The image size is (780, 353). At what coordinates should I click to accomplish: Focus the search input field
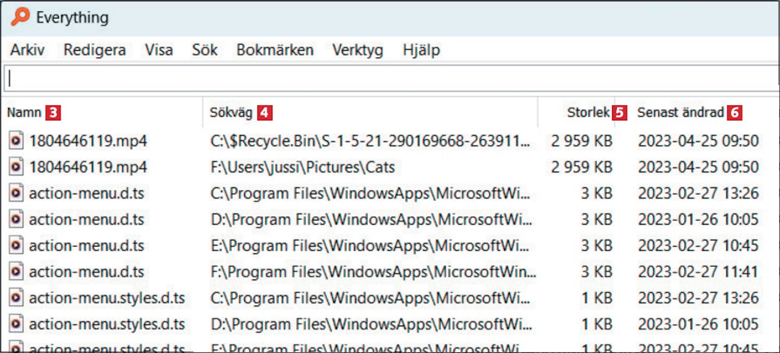click(x=390, y=78)
